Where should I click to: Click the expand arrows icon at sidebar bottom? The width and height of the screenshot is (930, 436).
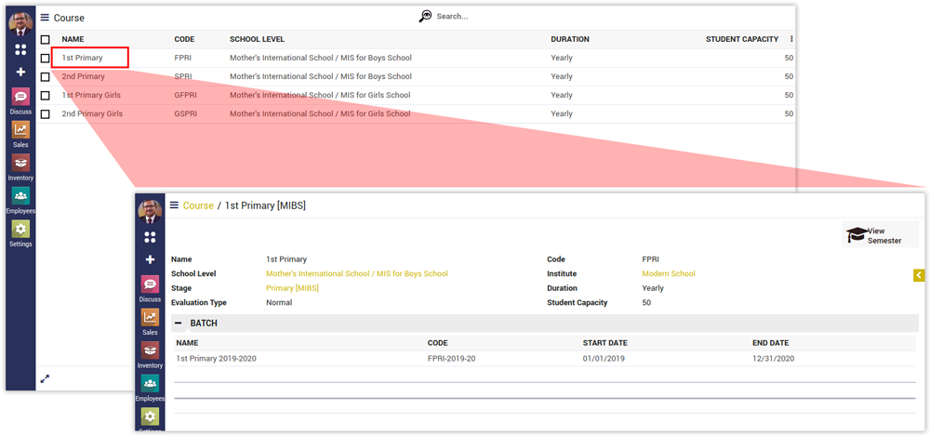click(45, 378)
